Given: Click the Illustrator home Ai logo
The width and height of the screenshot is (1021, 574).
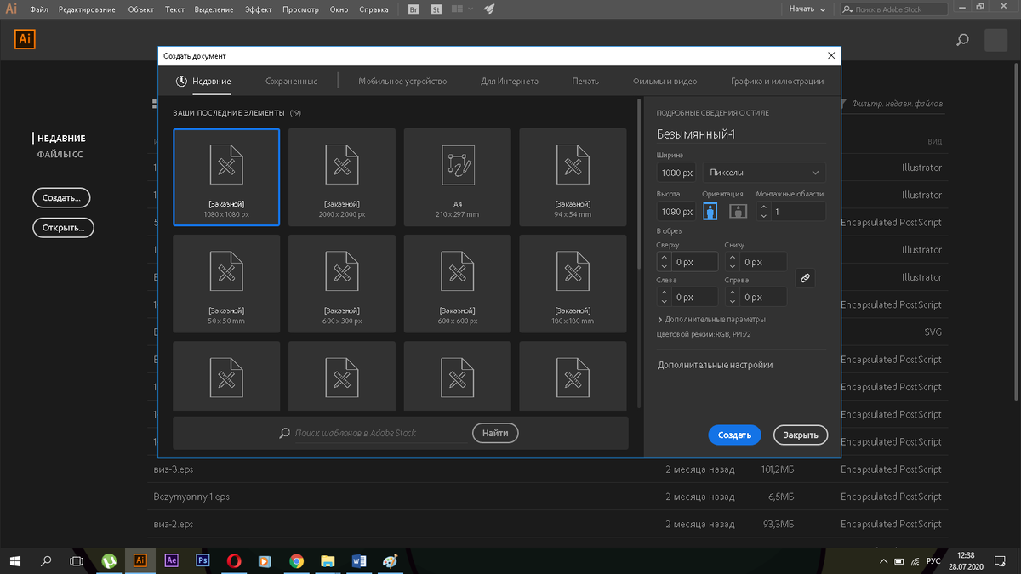Looking at the screenshot, I should (x=26, y=38).
